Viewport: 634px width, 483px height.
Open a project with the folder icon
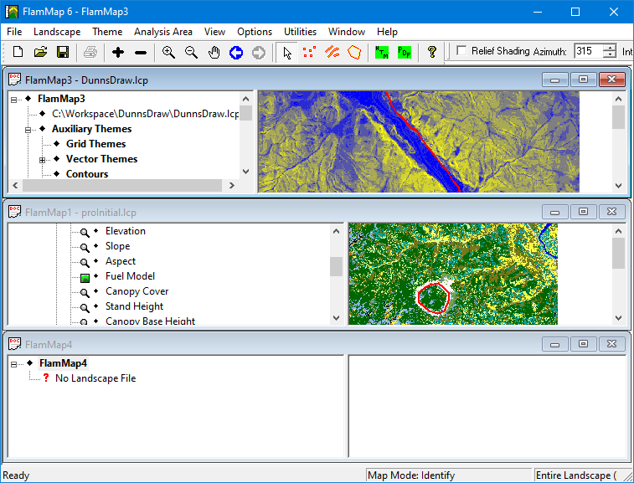point(40,52)
